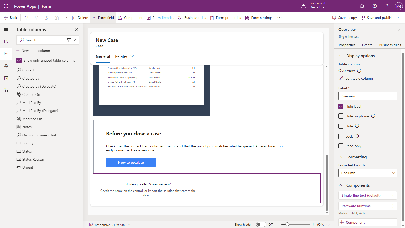Open the paste options dropdown arrow
The width and height of the screenshot is (405, 228).
click(66, 18)
